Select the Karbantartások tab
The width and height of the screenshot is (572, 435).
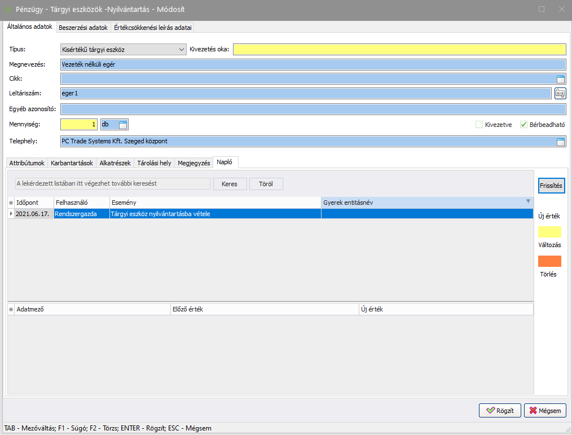pyautogui.click(x=72, y=163)
